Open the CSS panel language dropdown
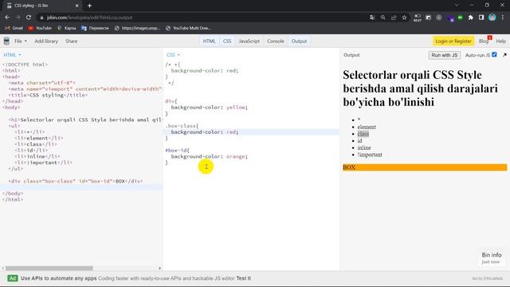 pos(173,55)
